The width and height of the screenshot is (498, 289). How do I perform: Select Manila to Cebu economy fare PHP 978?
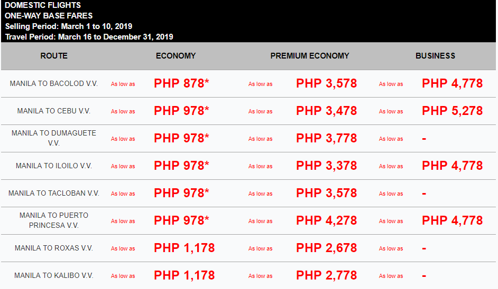pos(181,111)
